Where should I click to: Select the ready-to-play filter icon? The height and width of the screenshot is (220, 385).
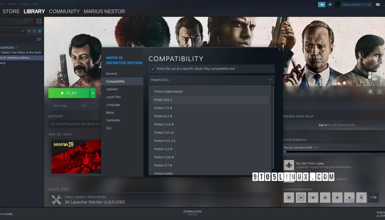pyautogui.click(x=40, y=31)
